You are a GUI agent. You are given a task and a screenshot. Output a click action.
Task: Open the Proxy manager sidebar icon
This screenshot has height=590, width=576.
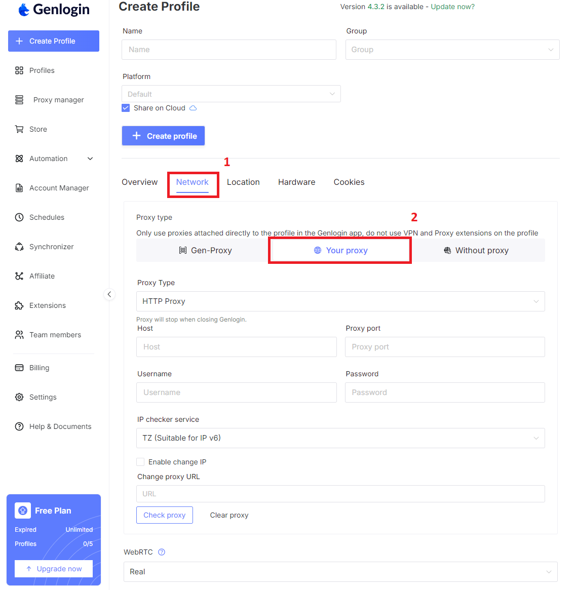coord(19,100)
